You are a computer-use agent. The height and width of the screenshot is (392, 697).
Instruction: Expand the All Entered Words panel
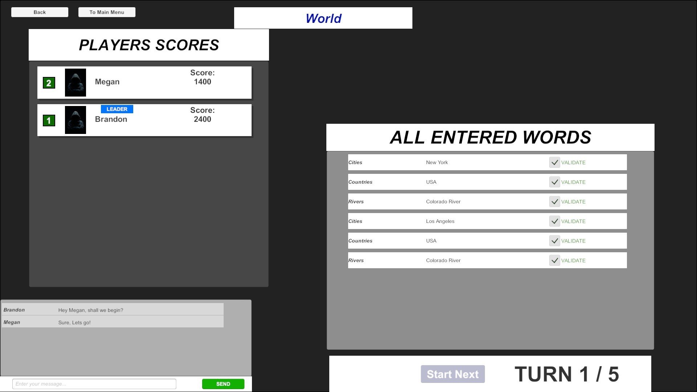490,137
